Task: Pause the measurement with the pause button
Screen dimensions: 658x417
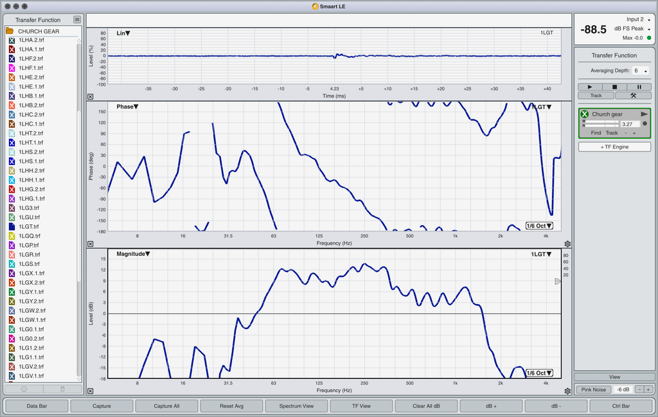Action: click(639, 87)
